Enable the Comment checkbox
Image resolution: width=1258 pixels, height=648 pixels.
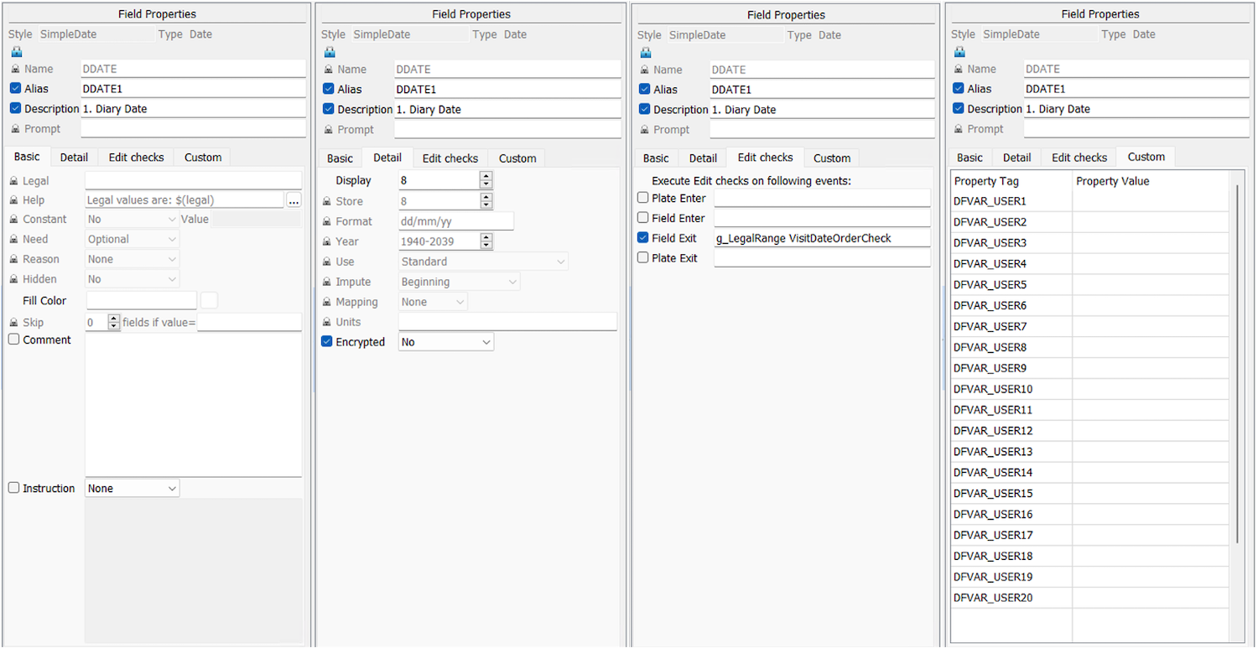(14, 340)
